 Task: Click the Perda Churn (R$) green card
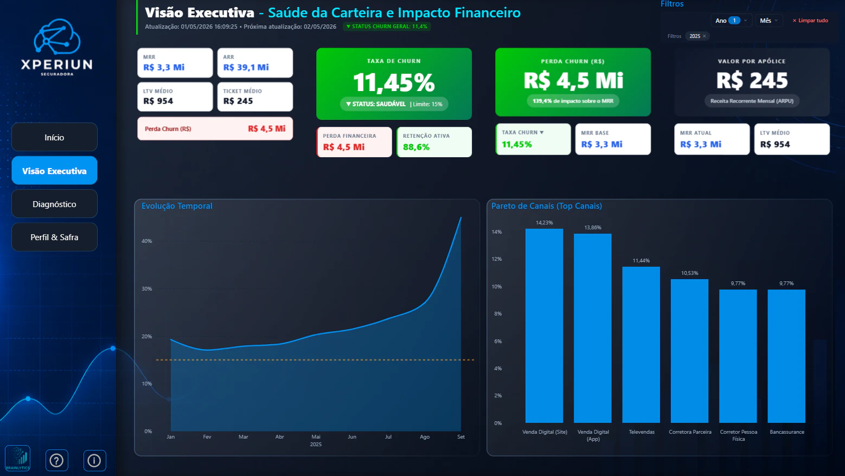[573, 82]
